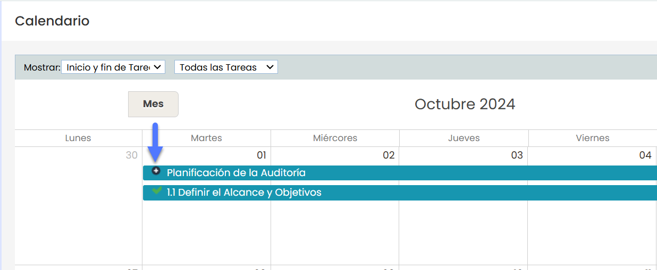657x270 pixels.
Task: Click the Mostrar label
Action: point(41,68)
